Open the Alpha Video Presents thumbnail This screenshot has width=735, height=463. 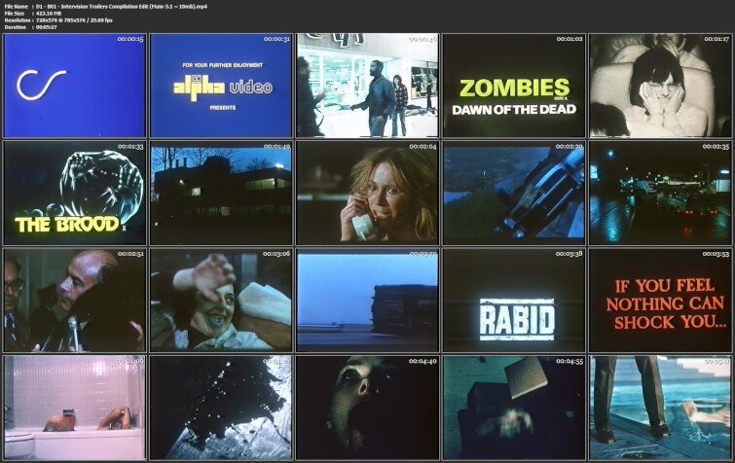(221, 86)
